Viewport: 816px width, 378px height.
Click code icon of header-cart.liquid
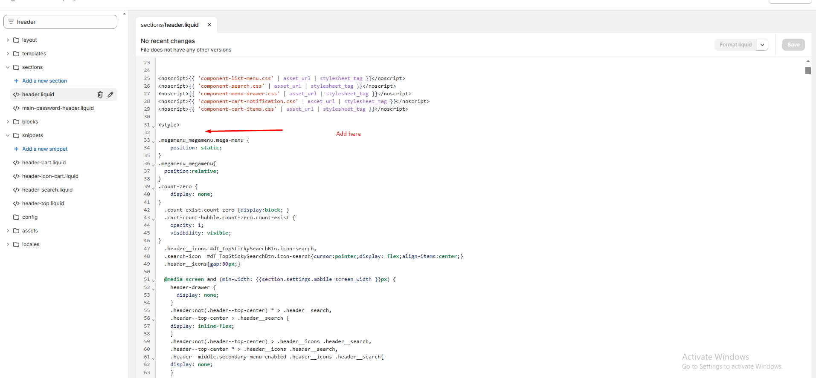16,163
